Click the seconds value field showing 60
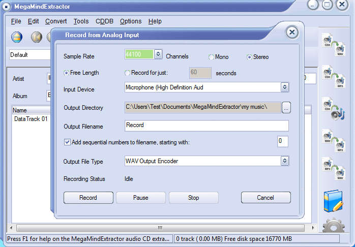The width and height of the screenshot is (355, 247). pos(200,73)
